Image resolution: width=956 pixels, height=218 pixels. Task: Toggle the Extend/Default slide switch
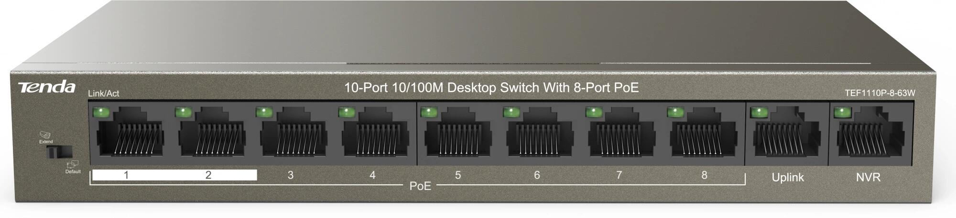[59, 152]
